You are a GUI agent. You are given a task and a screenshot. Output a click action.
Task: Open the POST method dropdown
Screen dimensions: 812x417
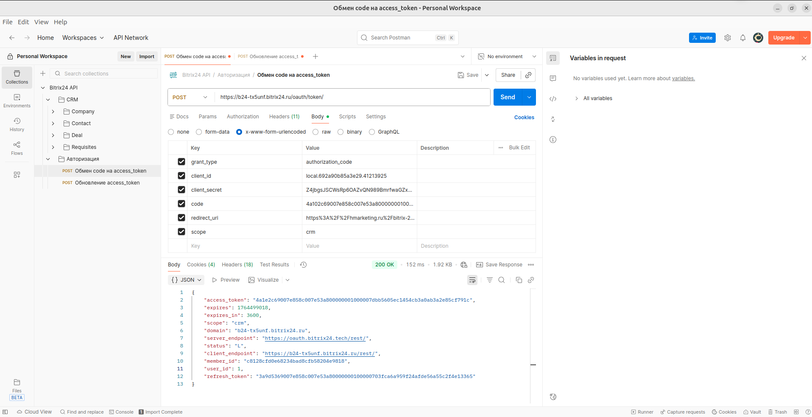pos(190,97)
